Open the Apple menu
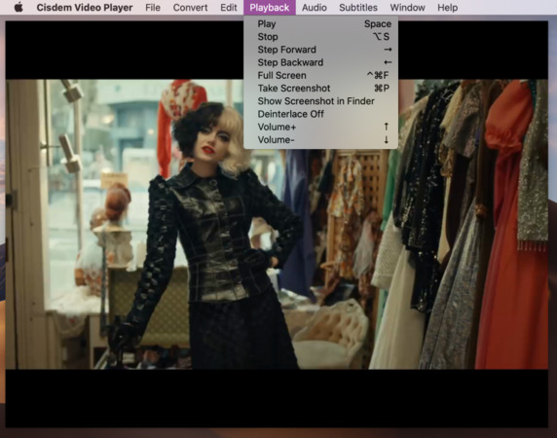This screenshot has width=557, height=438. tap(19, 7)
